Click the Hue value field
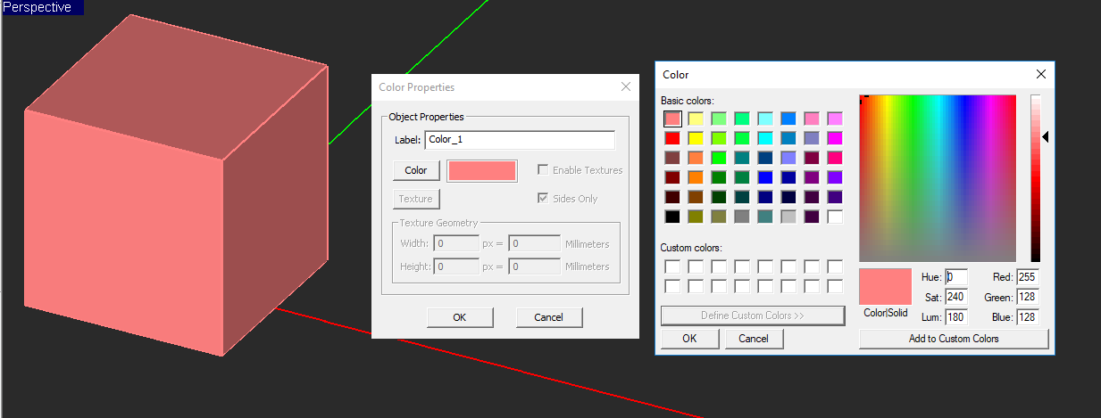The height and width of the screenshot is (418, 1101). [x=956, y=278]
